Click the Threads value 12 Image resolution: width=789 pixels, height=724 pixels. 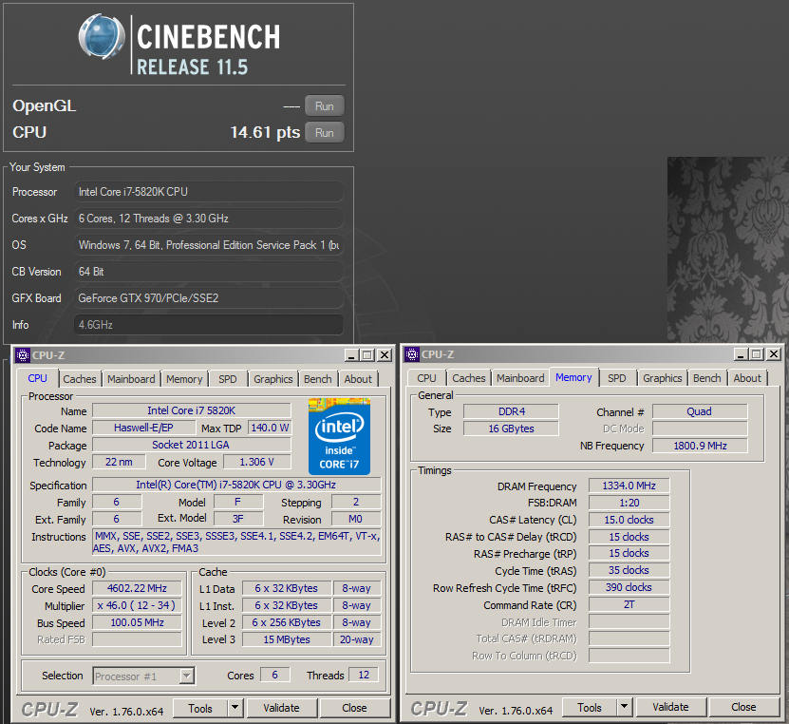pos(364,676)
